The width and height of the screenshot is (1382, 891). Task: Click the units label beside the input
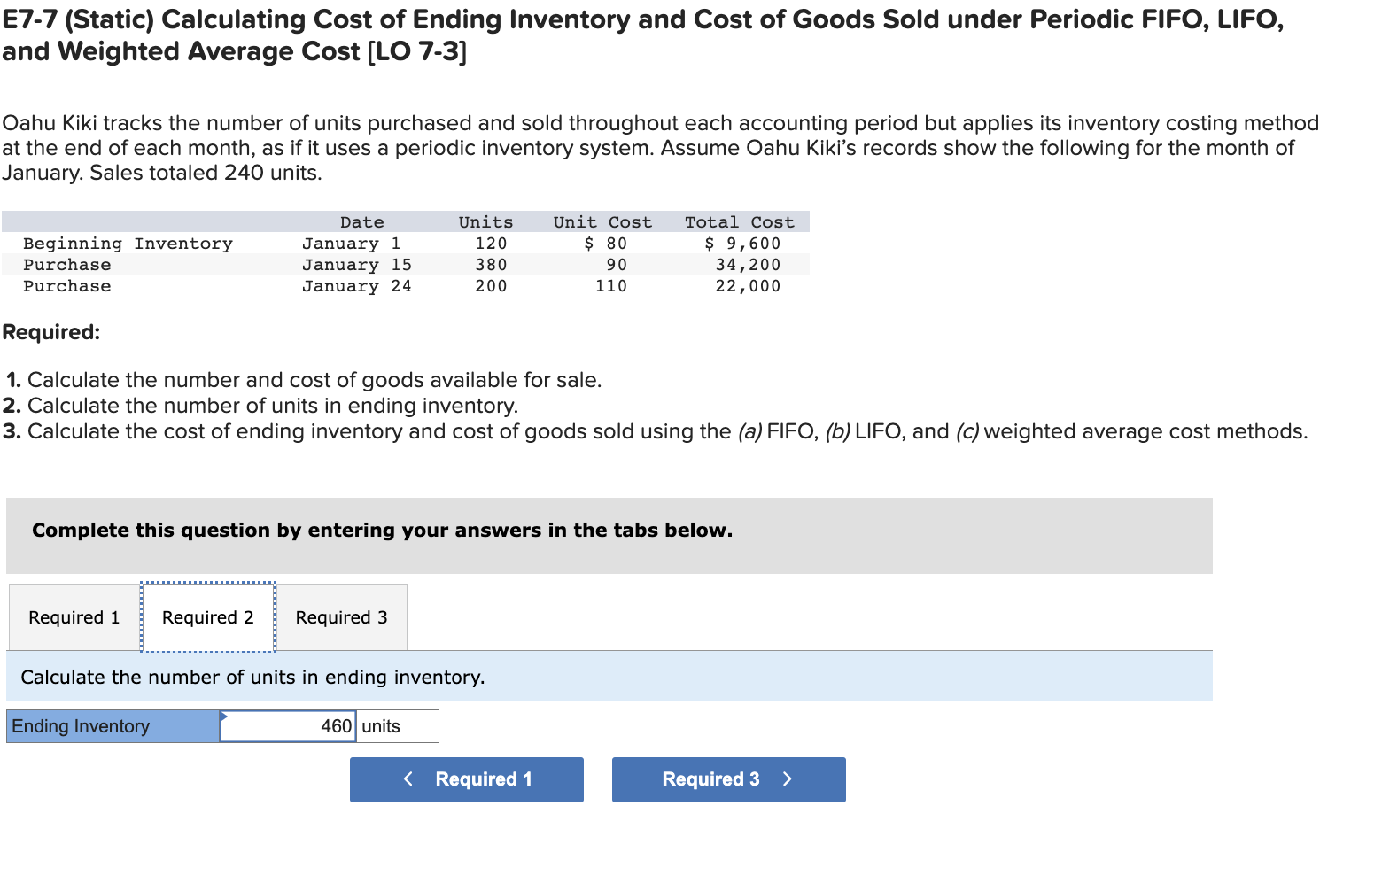pyautogui.click(x=383, y=726)
